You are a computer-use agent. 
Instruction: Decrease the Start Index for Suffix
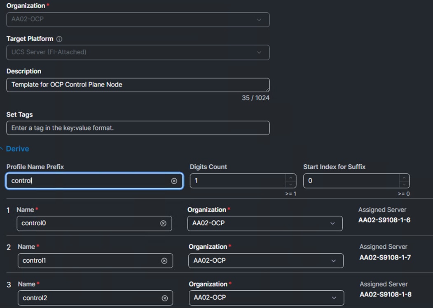point(404,184)
